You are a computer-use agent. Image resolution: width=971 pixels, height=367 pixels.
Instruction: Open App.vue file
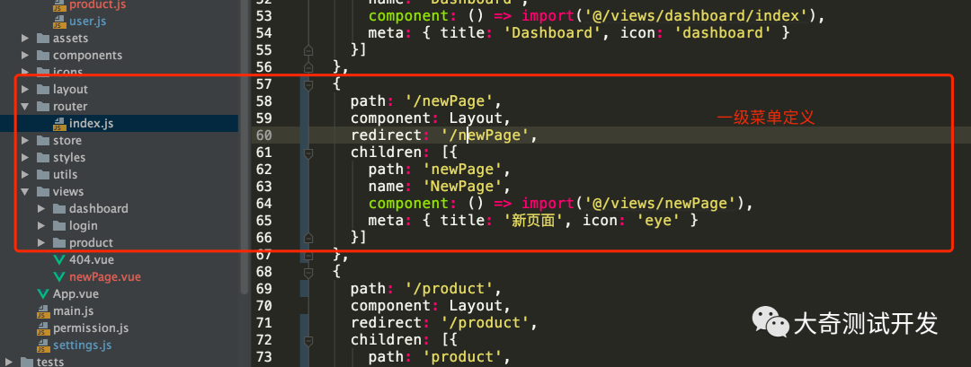76,293
